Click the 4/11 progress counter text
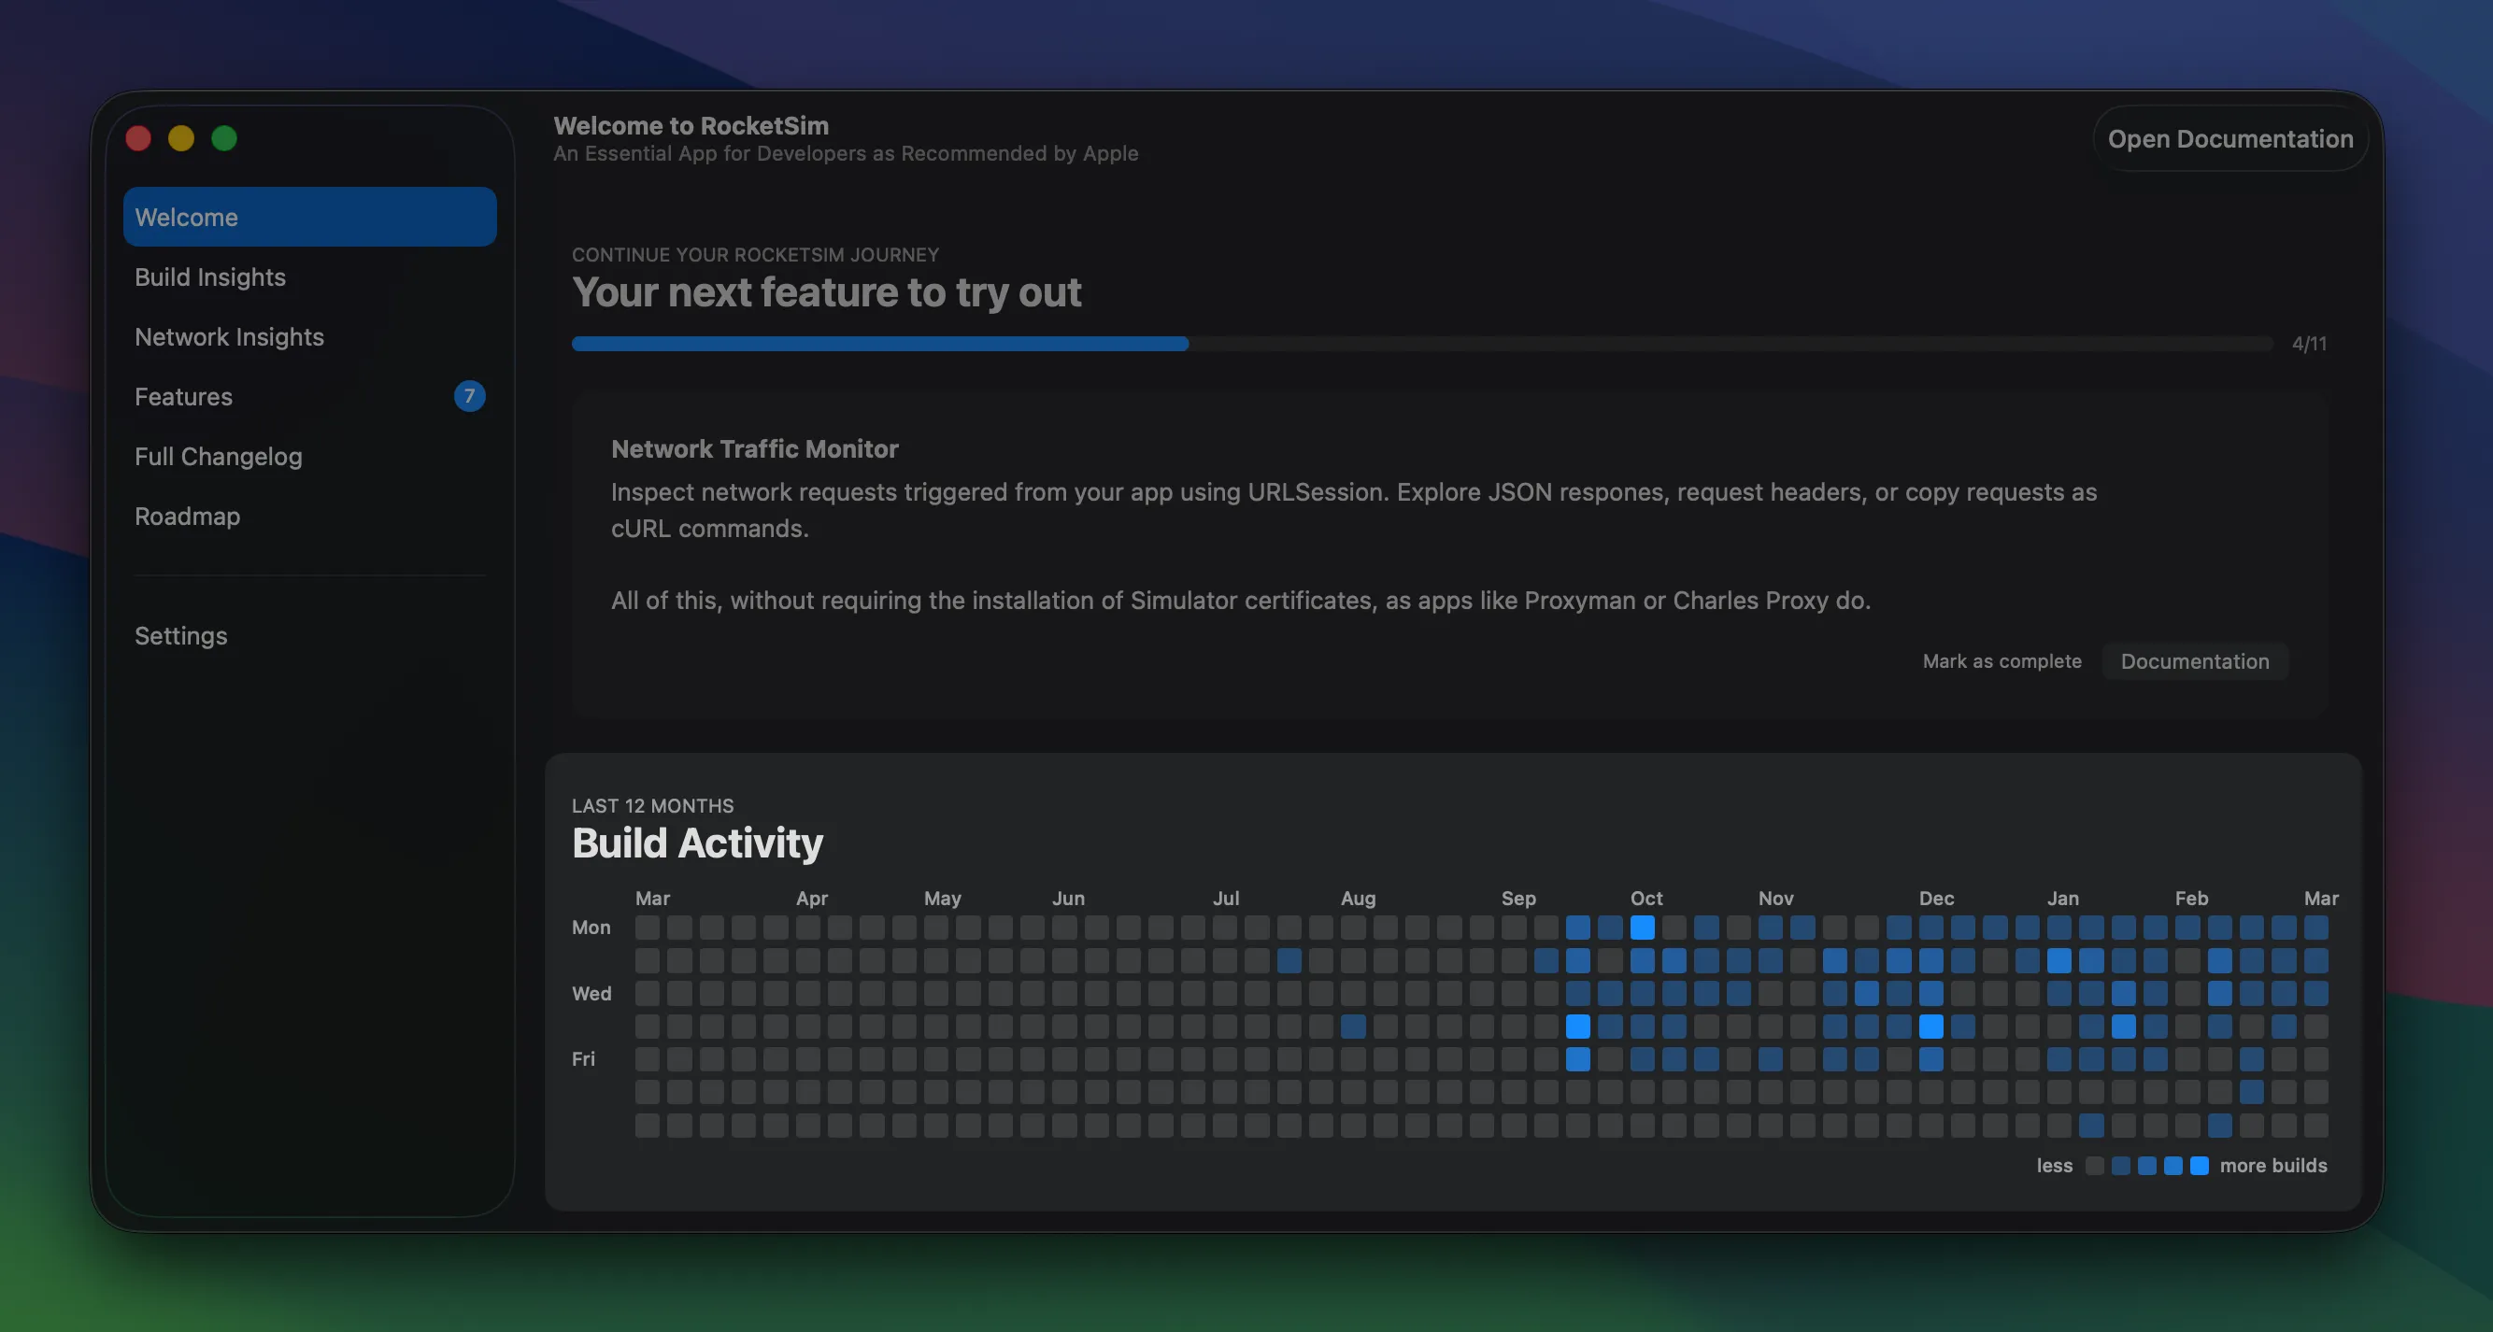The height and width of the screenshot is (1332, 2493). 2308,344
